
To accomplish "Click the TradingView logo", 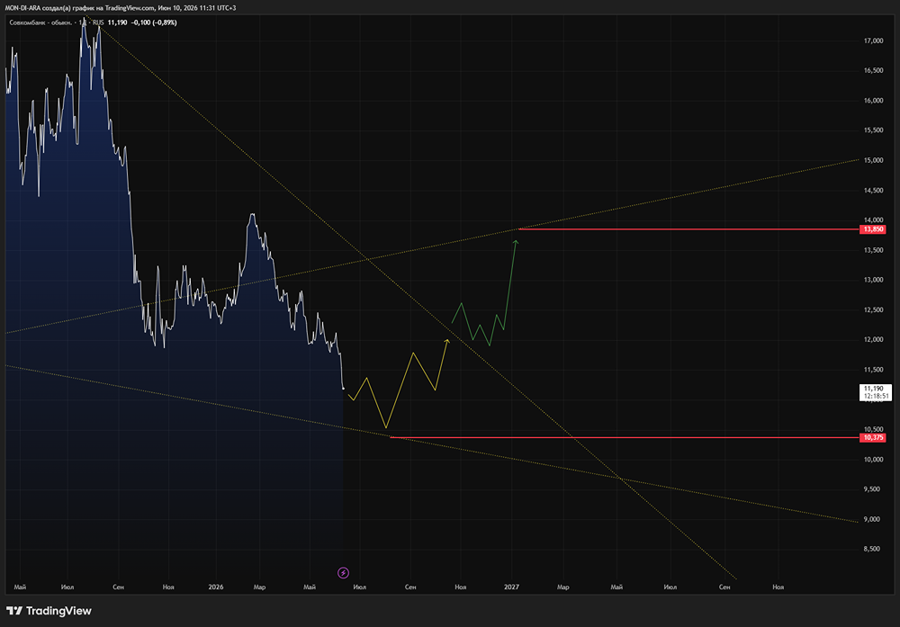I will point(49,611).
